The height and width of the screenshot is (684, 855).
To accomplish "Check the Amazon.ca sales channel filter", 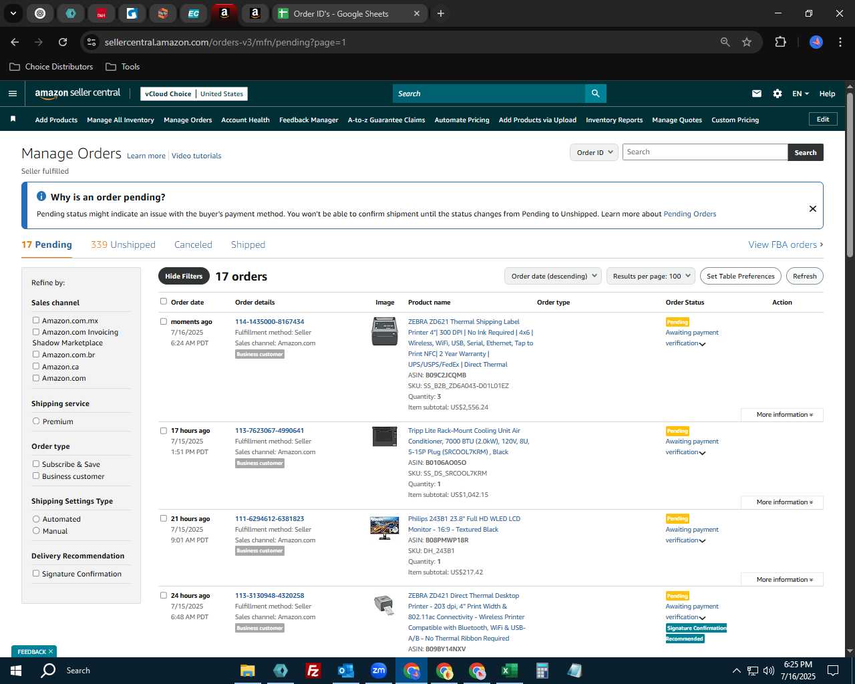I will [x=36, y=366].
